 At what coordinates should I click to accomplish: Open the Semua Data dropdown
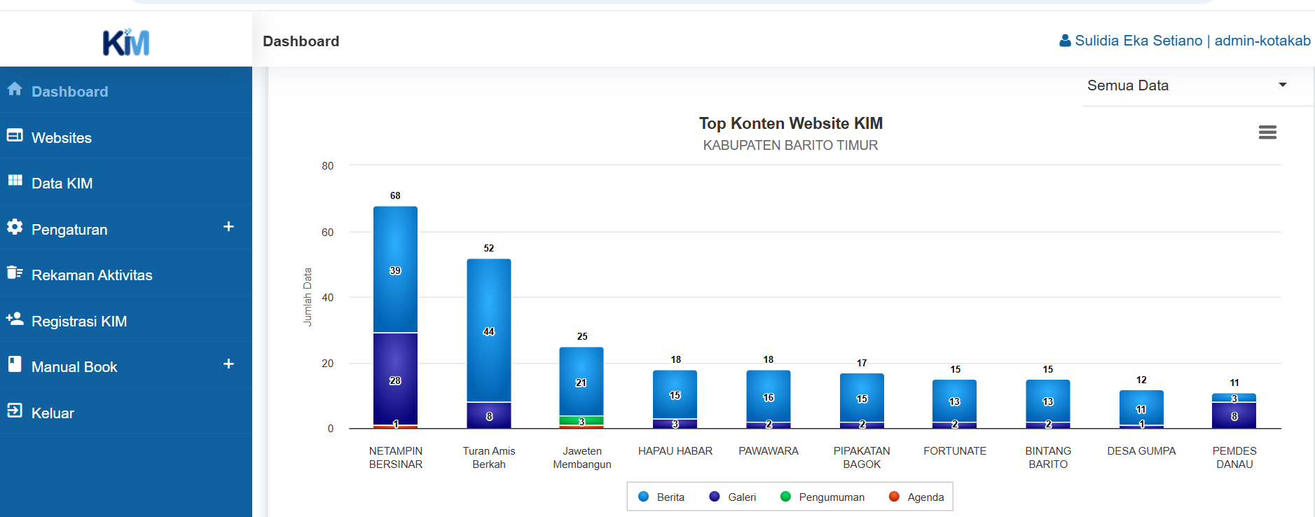click(x=1187, y=85)
